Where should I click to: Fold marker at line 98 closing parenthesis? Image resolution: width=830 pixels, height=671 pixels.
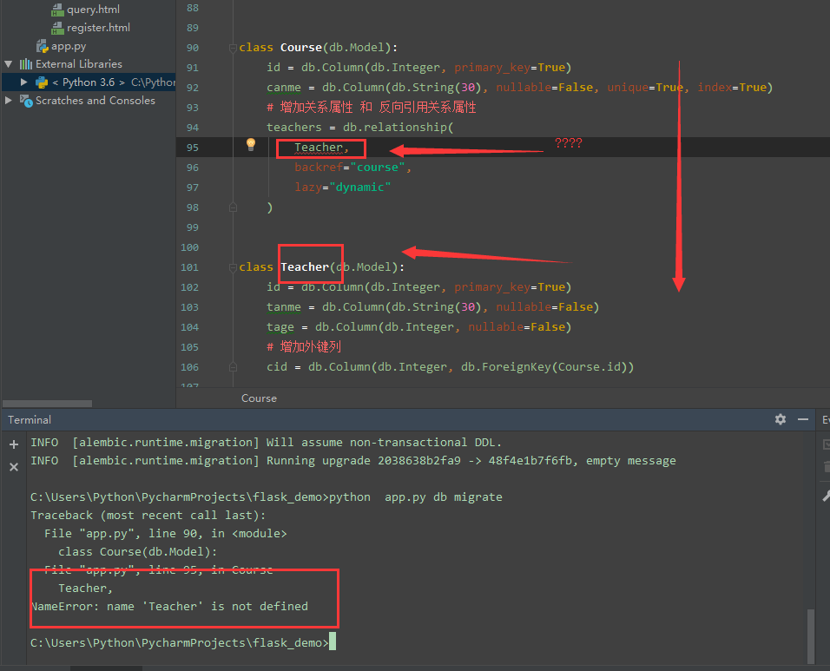[233, 207]
